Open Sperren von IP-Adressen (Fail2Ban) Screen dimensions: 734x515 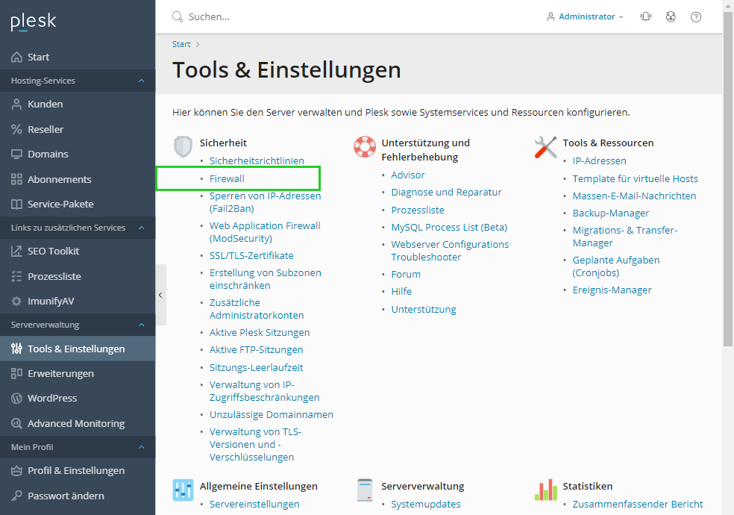click(x=265, y=202)
